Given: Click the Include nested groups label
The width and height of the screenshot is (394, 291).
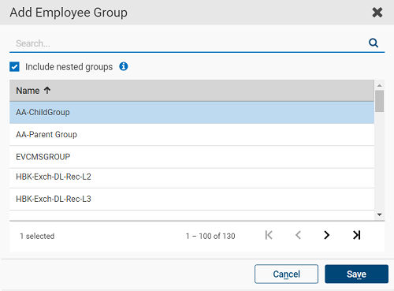Looking at the screenshot, I should coord(69,67).
